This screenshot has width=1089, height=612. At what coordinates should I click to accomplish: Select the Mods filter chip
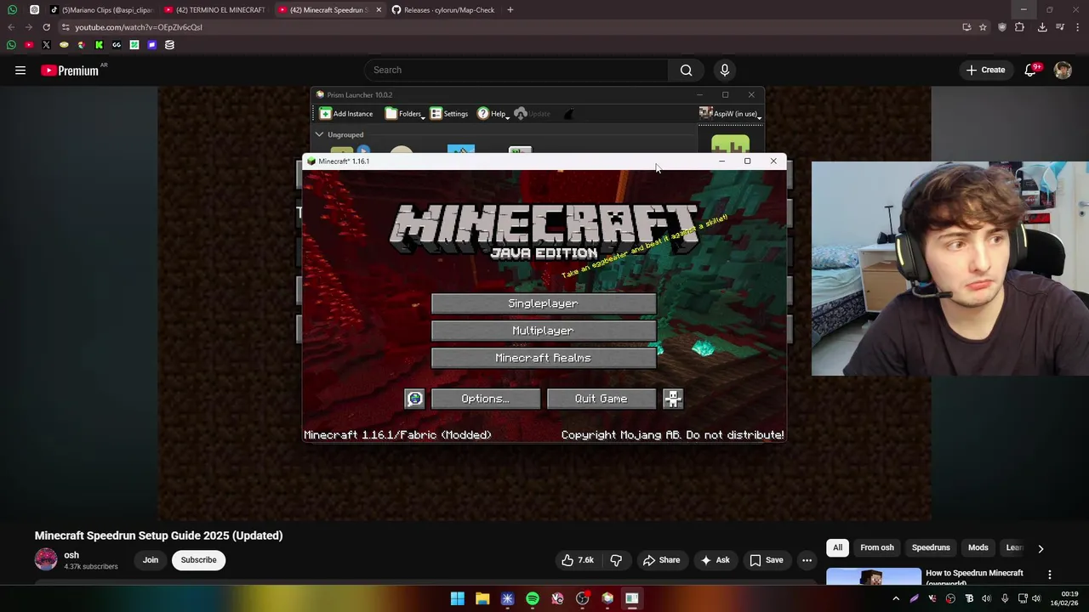[x=978, y=548]
